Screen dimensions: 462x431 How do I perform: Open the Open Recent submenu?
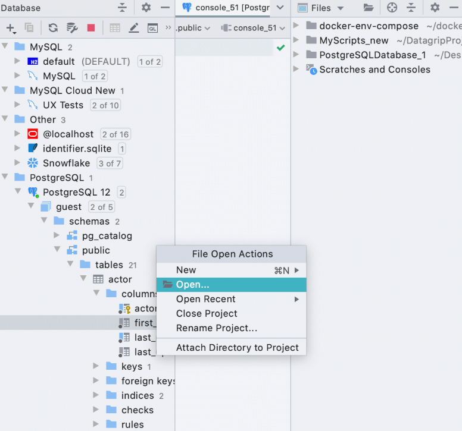[231, 299]
